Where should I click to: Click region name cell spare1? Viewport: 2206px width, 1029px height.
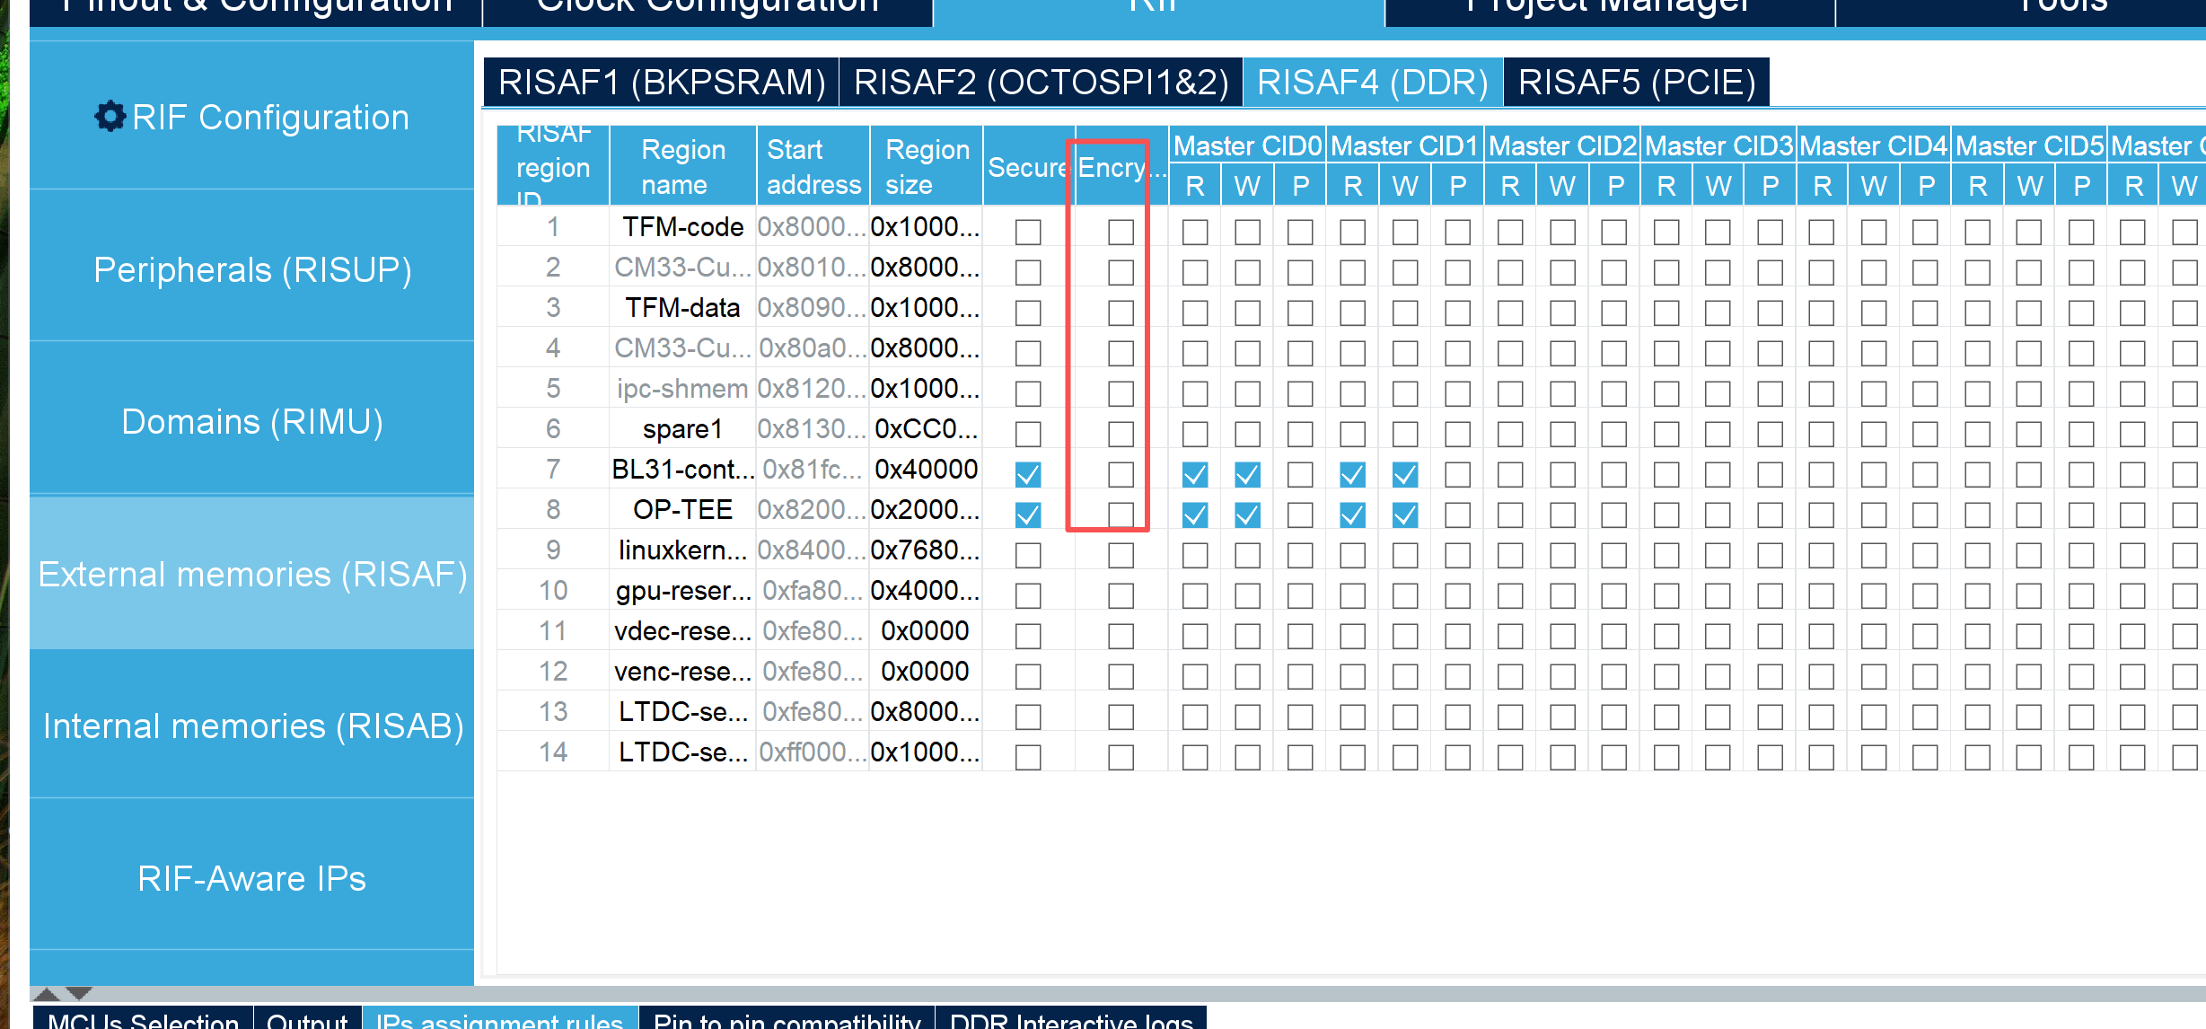click(682, 429)
